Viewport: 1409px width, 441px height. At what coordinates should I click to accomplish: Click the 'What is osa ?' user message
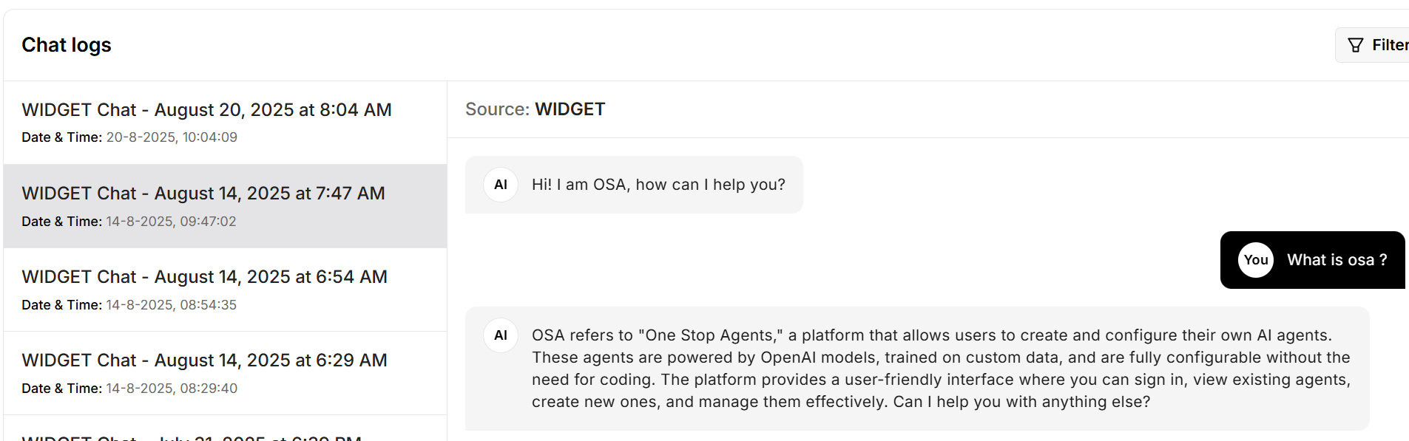tap(1336, 260)
